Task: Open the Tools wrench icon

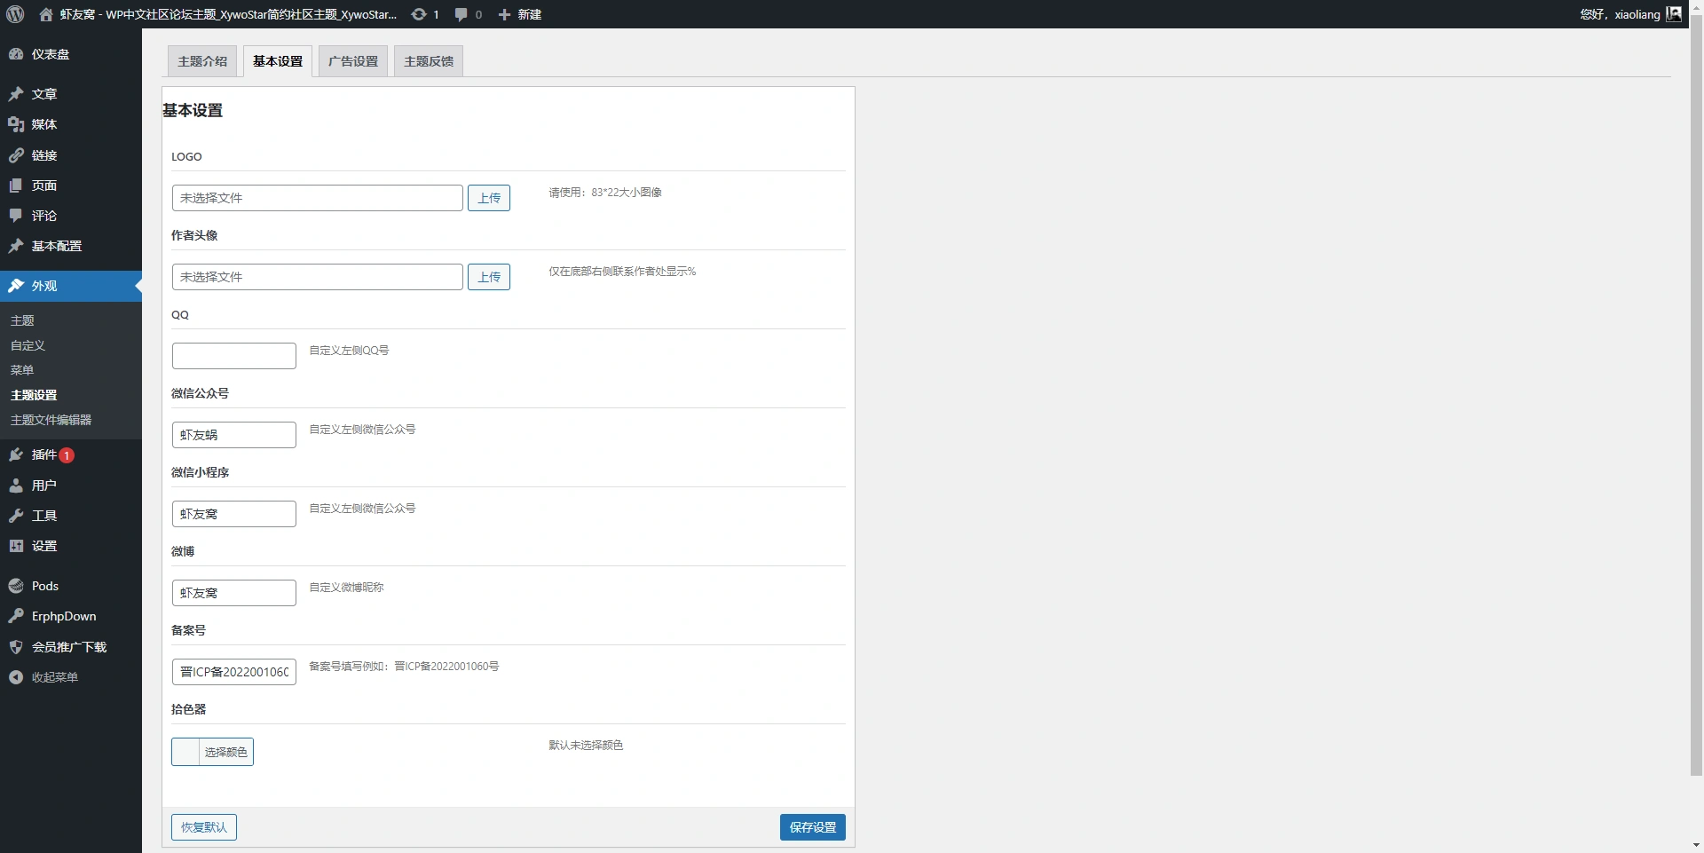Action: tap(16, 516)
